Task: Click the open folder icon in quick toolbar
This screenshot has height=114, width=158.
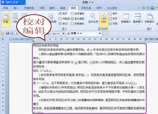Action: [x=3, y=33]
